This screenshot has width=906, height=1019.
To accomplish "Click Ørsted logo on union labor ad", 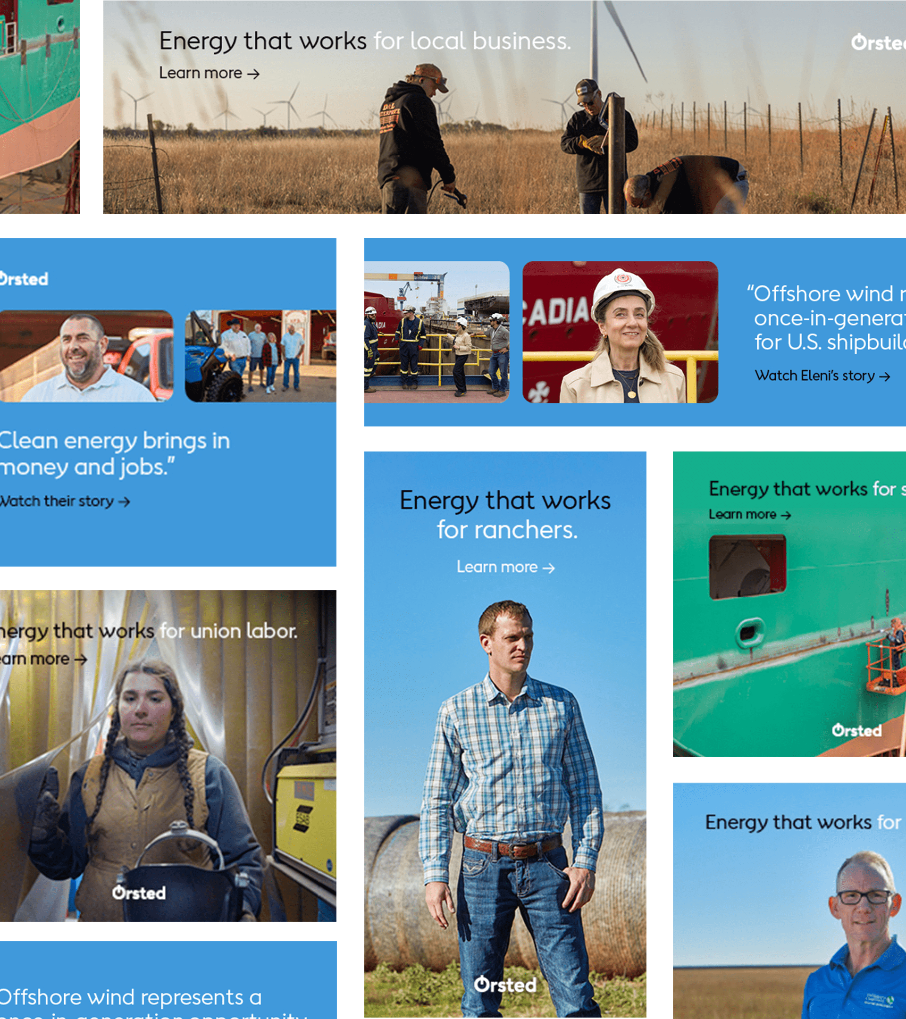I will pyautogui.click(x=139, y=893).
